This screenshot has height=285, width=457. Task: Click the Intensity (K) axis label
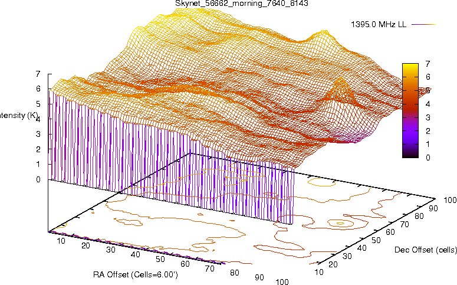tap(19, 115)
